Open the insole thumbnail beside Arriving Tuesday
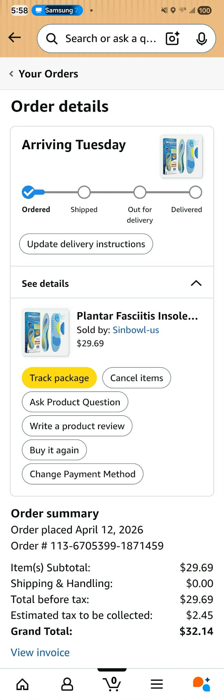Screen dimensions: 224x700 181,156
